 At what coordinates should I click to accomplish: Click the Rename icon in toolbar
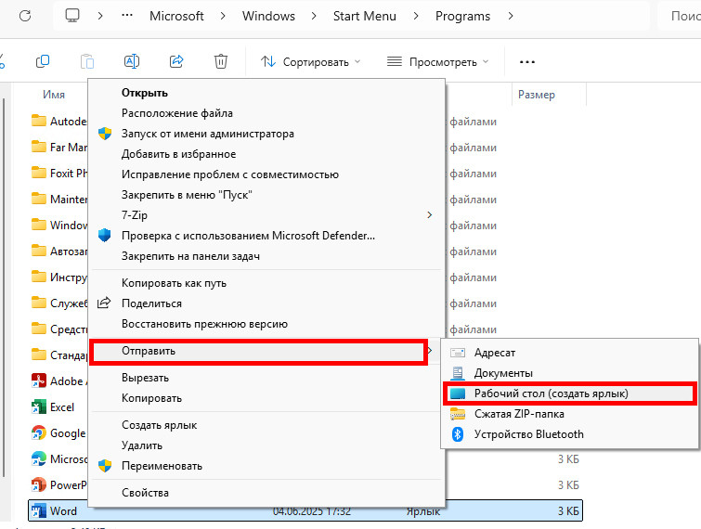pyautogui.click(x=132, y=61)
